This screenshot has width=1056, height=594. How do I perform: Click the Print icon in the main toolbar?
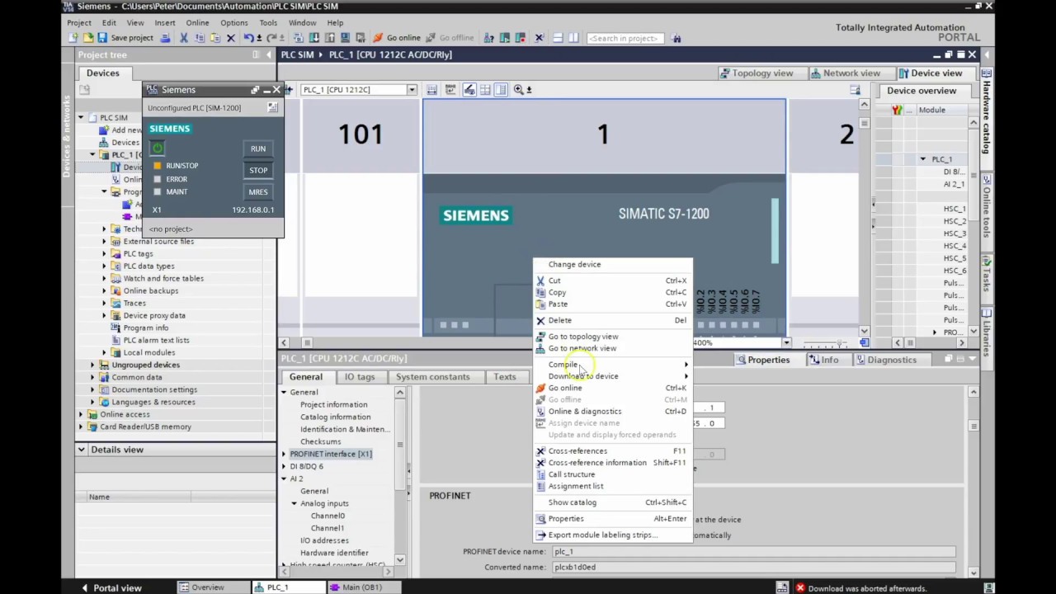coord(166,38)
